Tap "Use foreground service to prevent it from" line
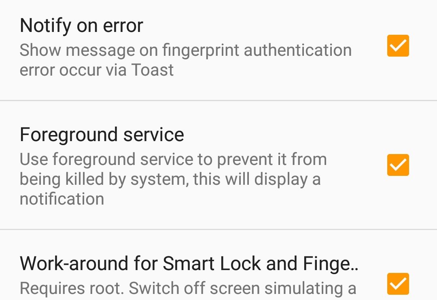 (173, 159)
